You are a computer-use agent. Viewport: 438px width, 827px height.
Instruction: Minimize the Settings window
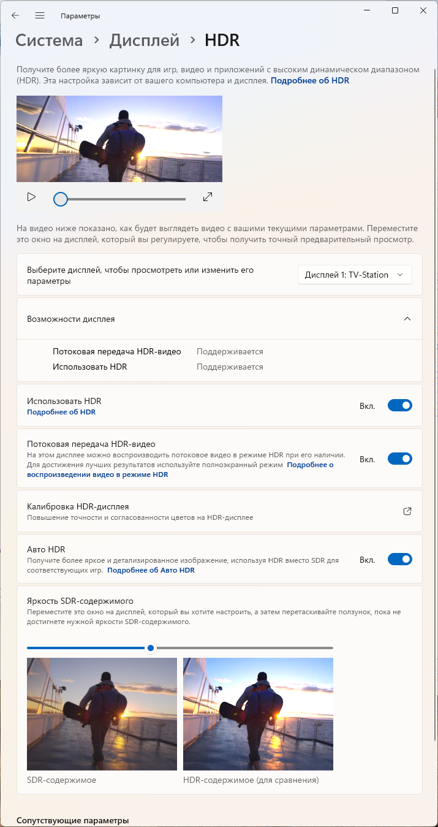(367, 10)
